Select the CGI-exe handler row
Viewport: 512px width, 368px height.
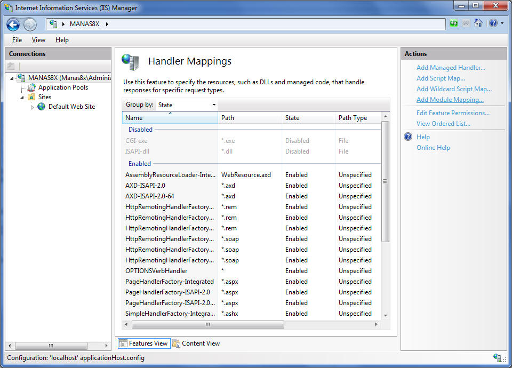pyautogui.click(x=251, y=141)
